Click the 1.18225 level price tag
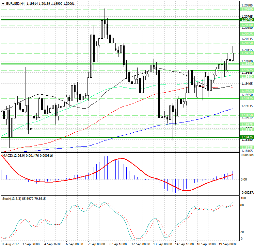The height and width of the screenshot is (248, 254). coord(247,148)
